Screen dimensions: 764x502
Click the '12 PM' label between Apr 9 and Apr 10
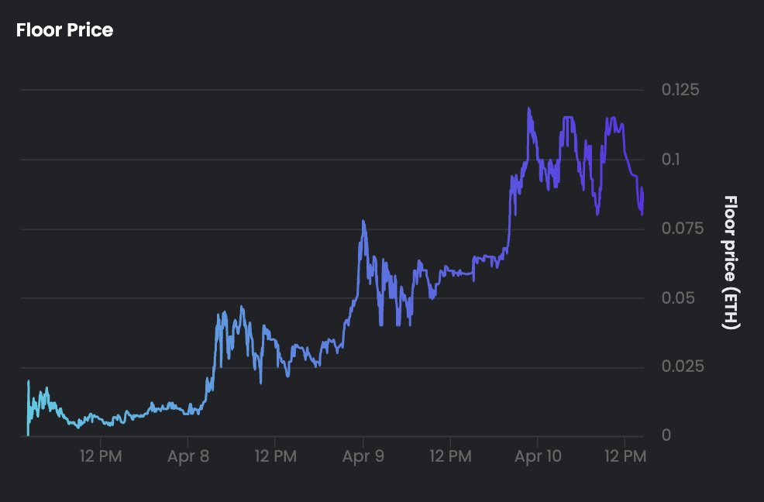coord(450,456)
